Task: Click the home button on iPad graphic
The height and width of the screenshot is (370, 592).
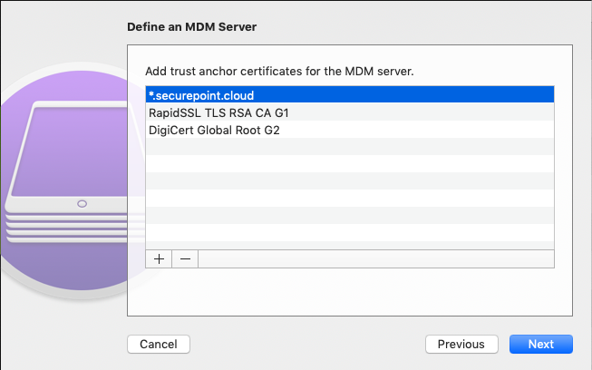Action: (82, 202)
